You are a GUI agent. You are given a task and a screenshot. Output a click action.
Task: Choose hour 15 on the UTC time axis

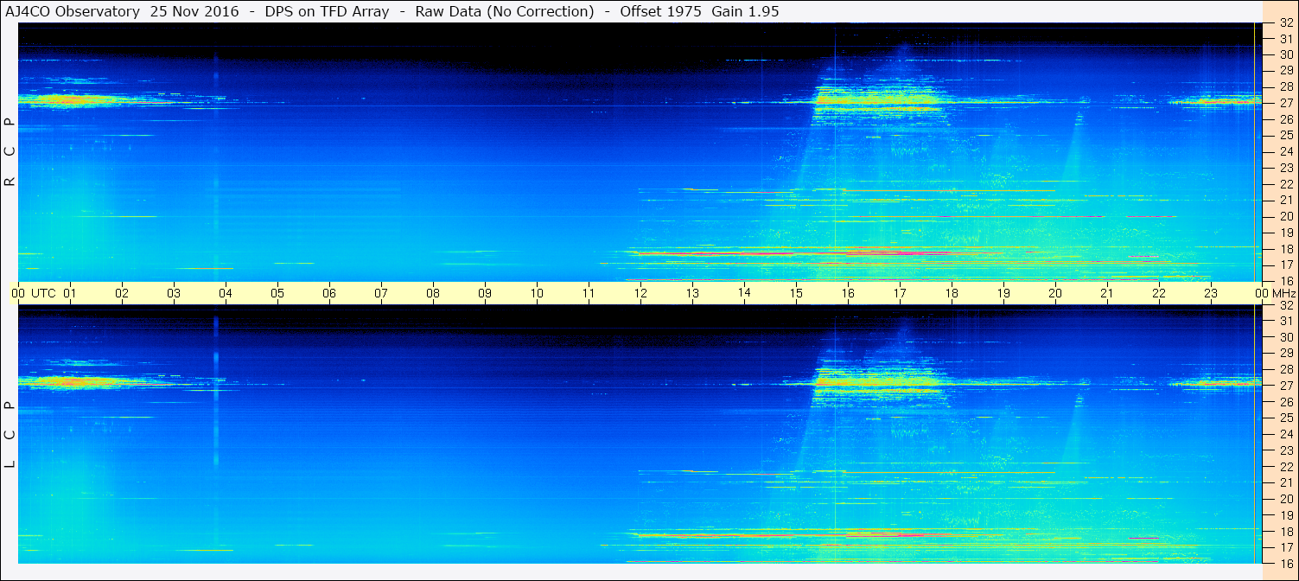[x=796, y=293]
